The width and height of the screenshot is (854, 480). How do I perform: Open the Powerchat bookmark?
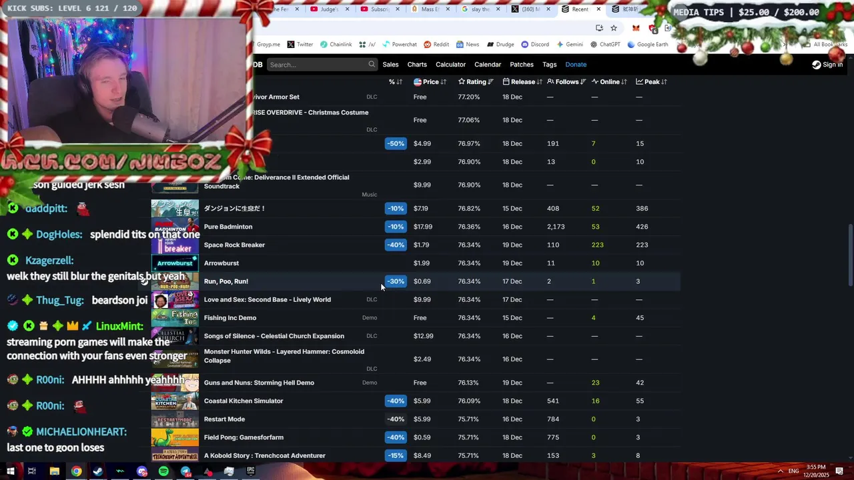point(399,45)
